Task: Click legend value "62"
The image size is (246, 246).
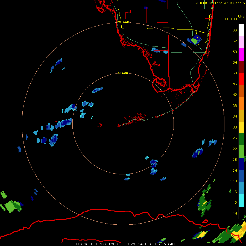Action: [x=235, y=41]
